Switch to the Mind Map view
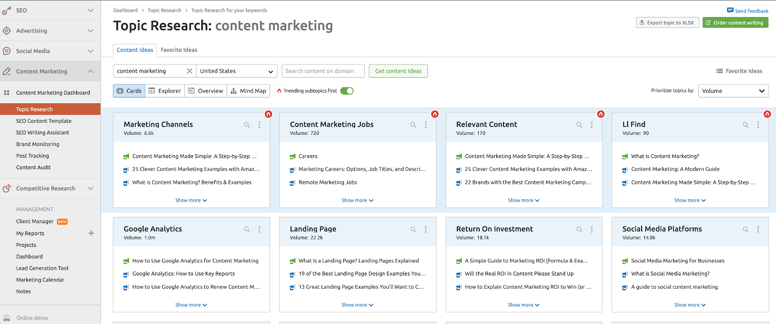Viewport: 776px width, 324px height. click(x=248, y=91)
